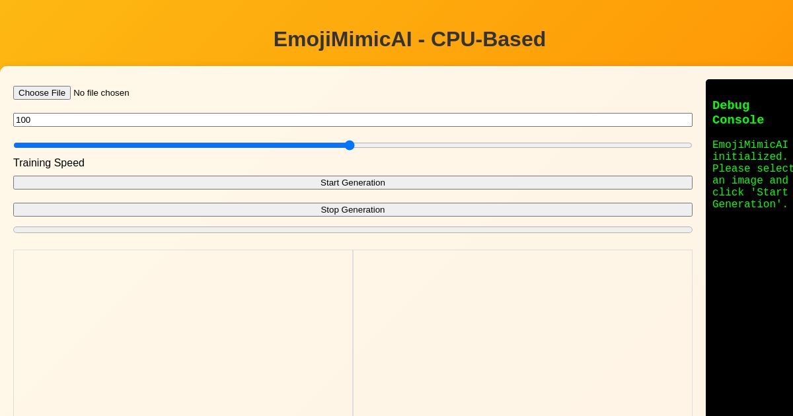The image size is (793, 416).
Task: Move the Training Speed slider leftward
Action: (x=198, y=145)
